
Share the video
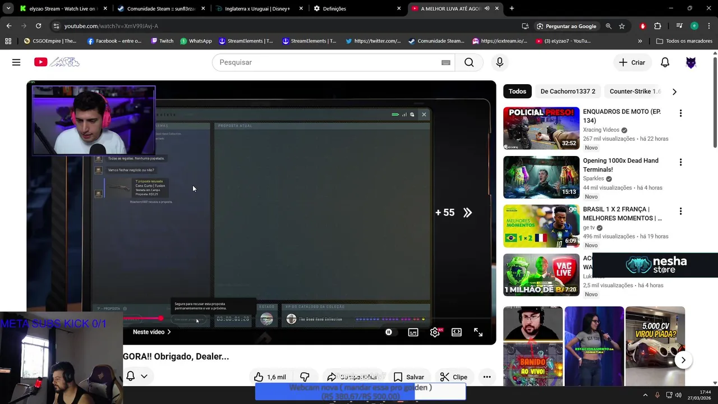click(352, 377)
